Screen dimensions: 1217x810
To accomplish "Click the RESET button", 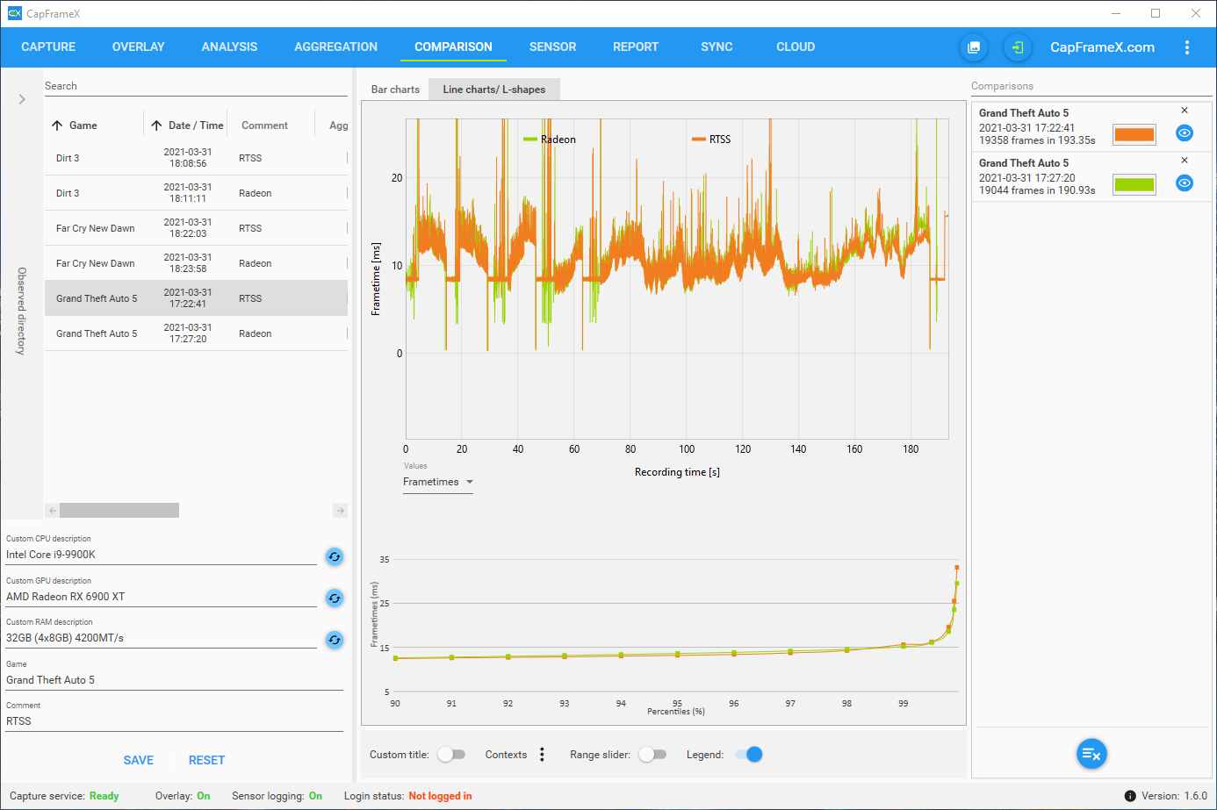I will pos(206,761).
